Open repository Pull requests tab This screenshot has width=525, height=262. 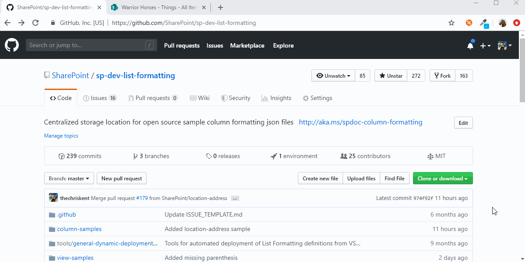[153, 98]
